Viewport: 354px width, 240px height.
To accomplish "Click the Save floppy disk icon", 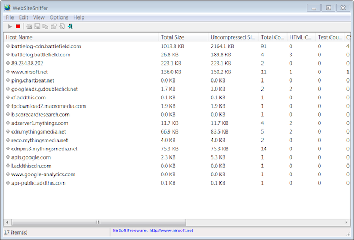I will (x=37, y=27).
